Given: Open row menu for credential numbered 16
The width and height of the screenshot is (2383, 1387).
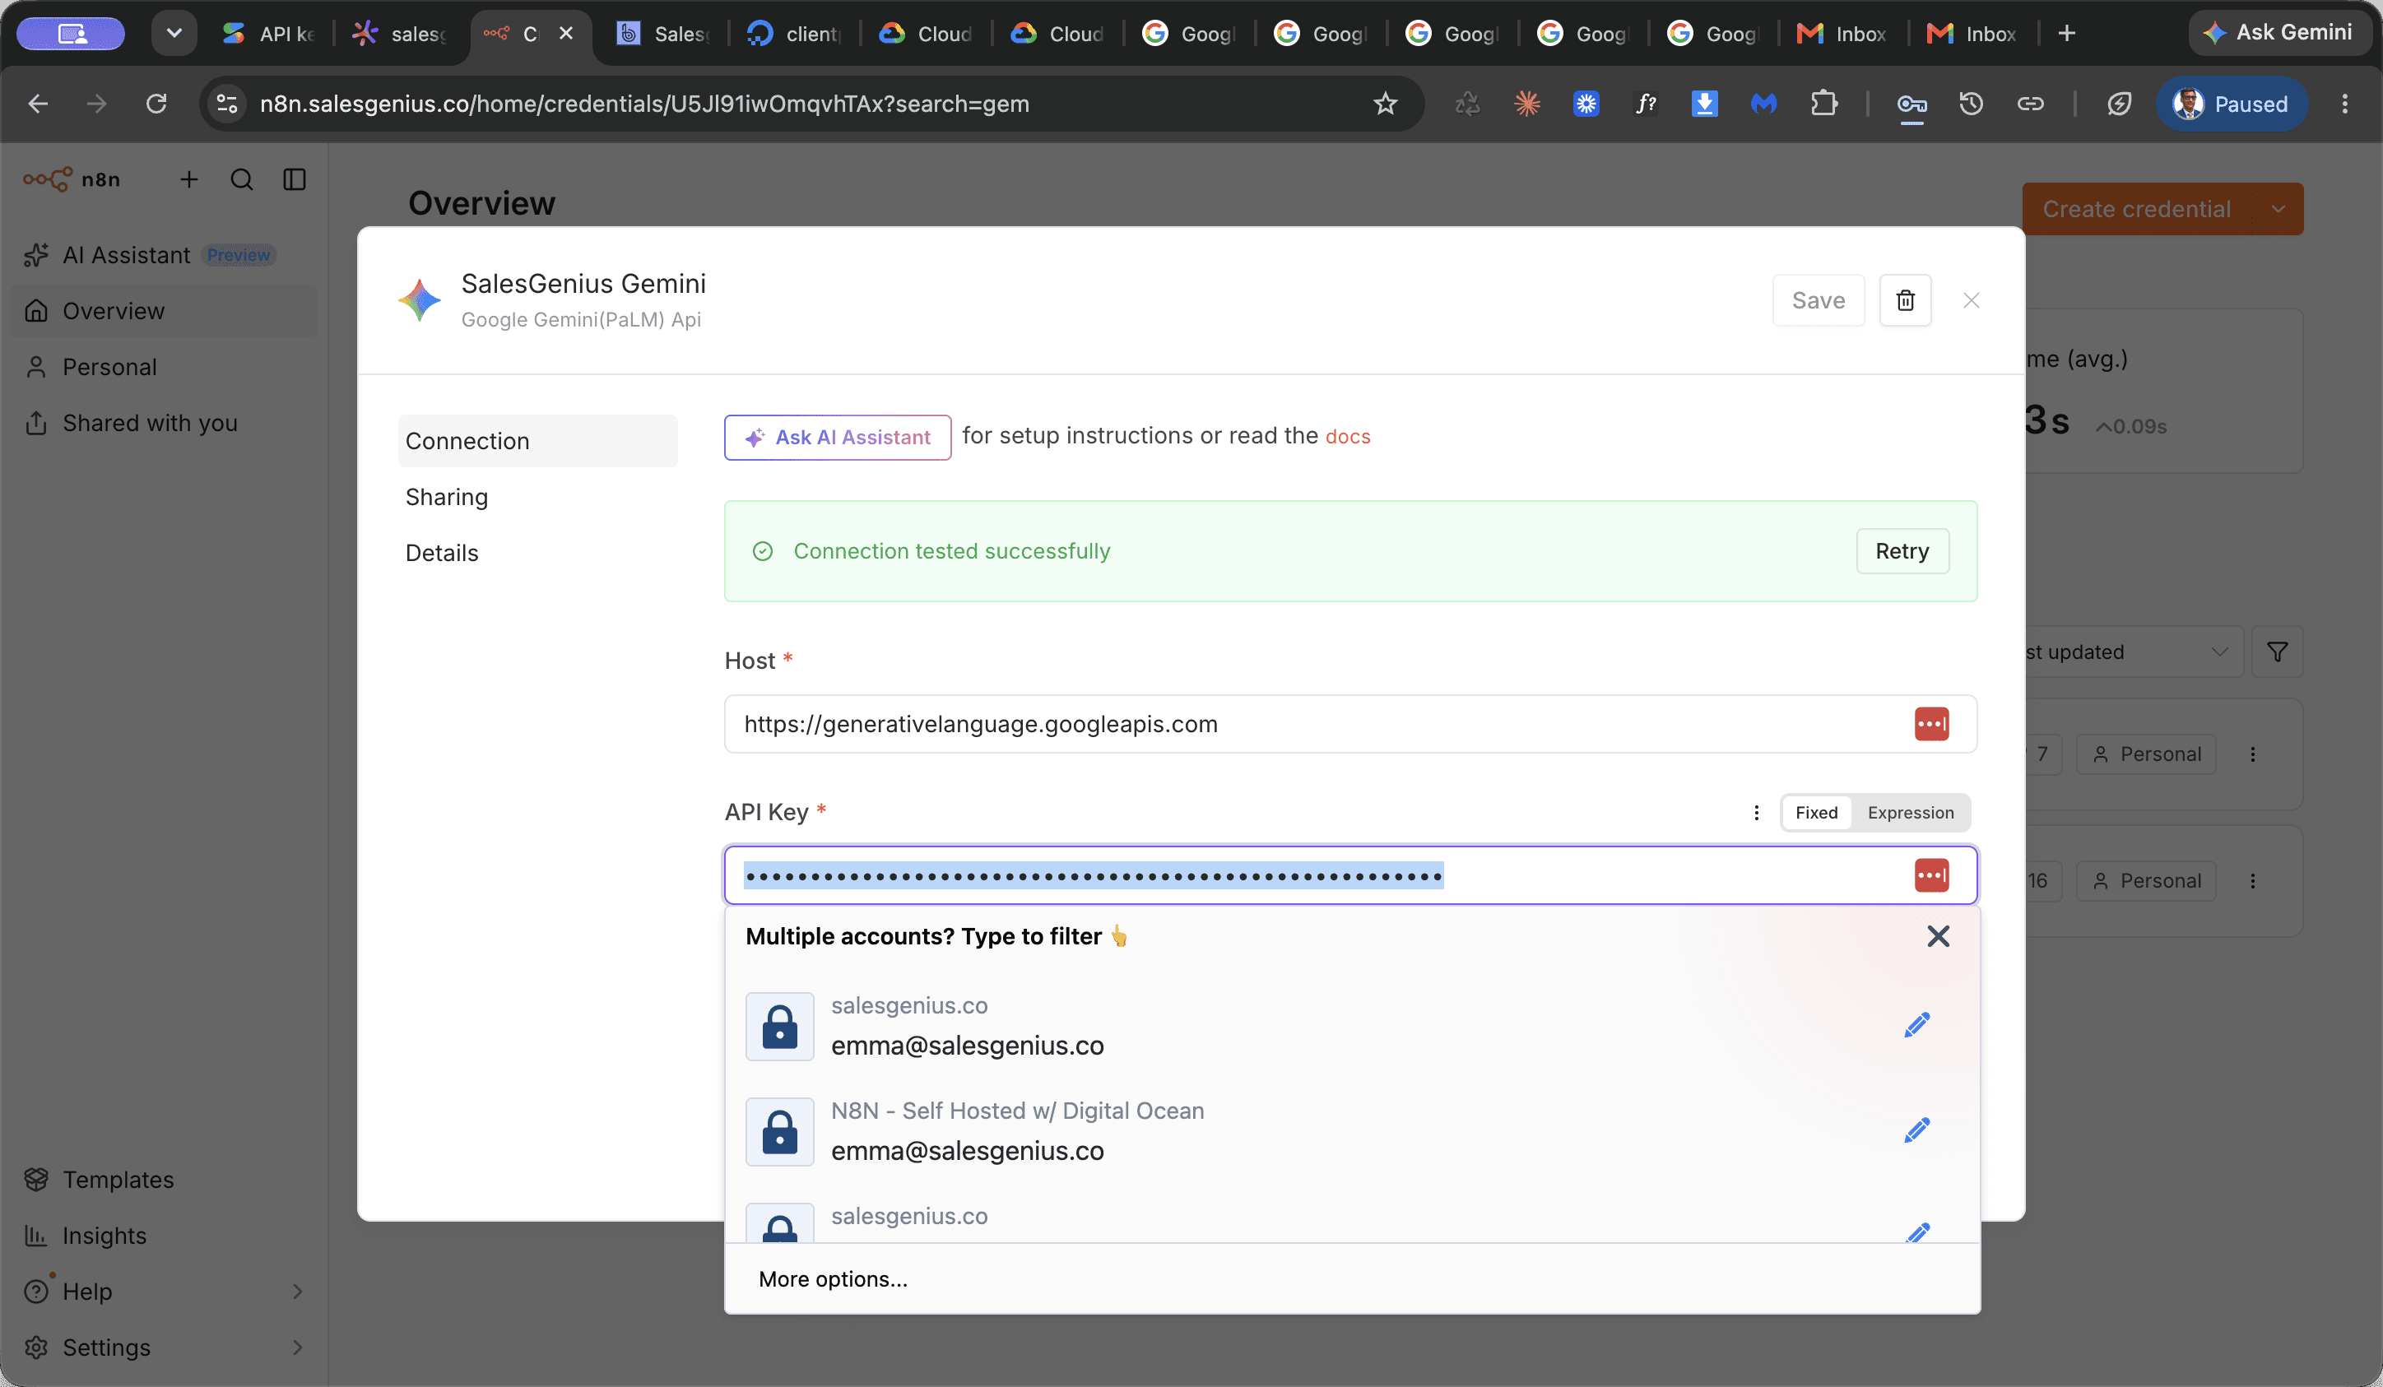Looking at the screenshot, I should [2252, 881].
